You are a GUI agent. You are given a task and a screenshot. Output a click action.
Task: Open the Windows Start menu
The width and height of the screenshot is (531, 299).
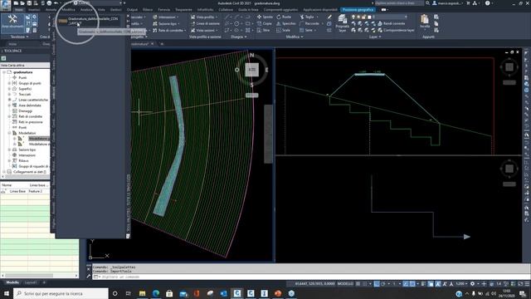coord(7,293)
